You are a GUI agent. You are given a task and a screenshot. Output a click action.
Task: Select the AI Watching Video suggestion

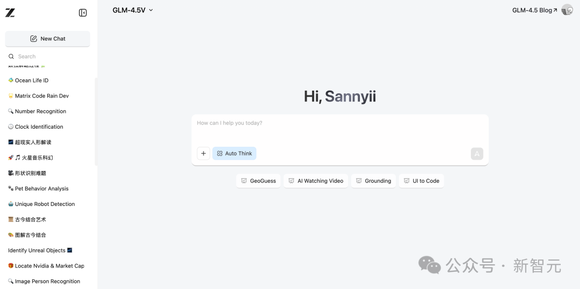(x=316, y=181)
